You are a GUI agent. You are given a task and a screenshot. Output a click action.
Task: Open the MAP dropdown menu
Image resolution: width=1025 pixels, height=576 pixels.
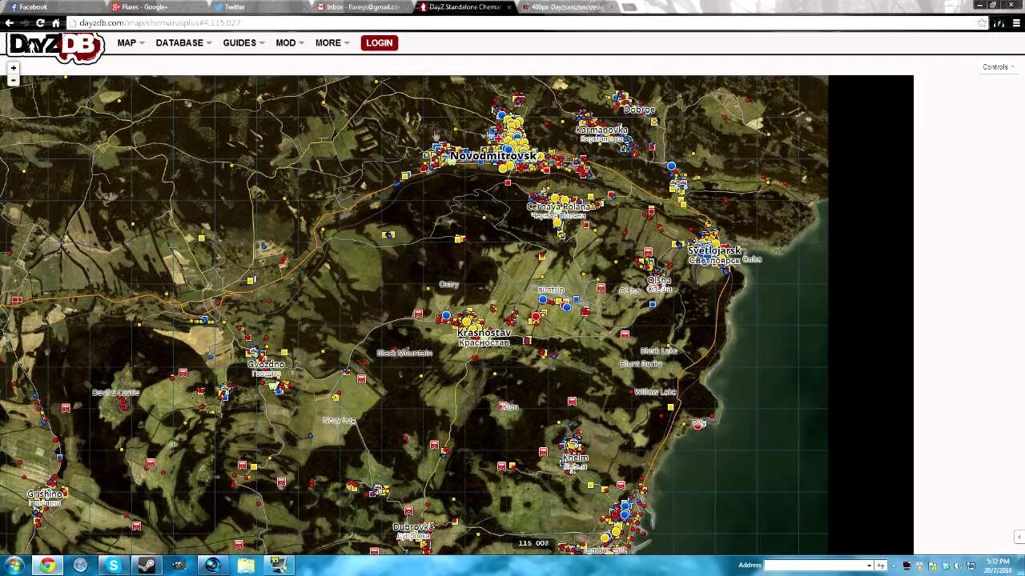[131, 42]
